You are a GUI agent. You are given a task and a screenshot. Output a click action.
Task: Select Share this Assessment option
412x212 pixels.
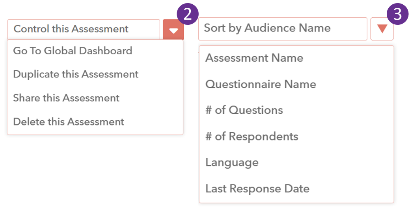tap(66, 98)
